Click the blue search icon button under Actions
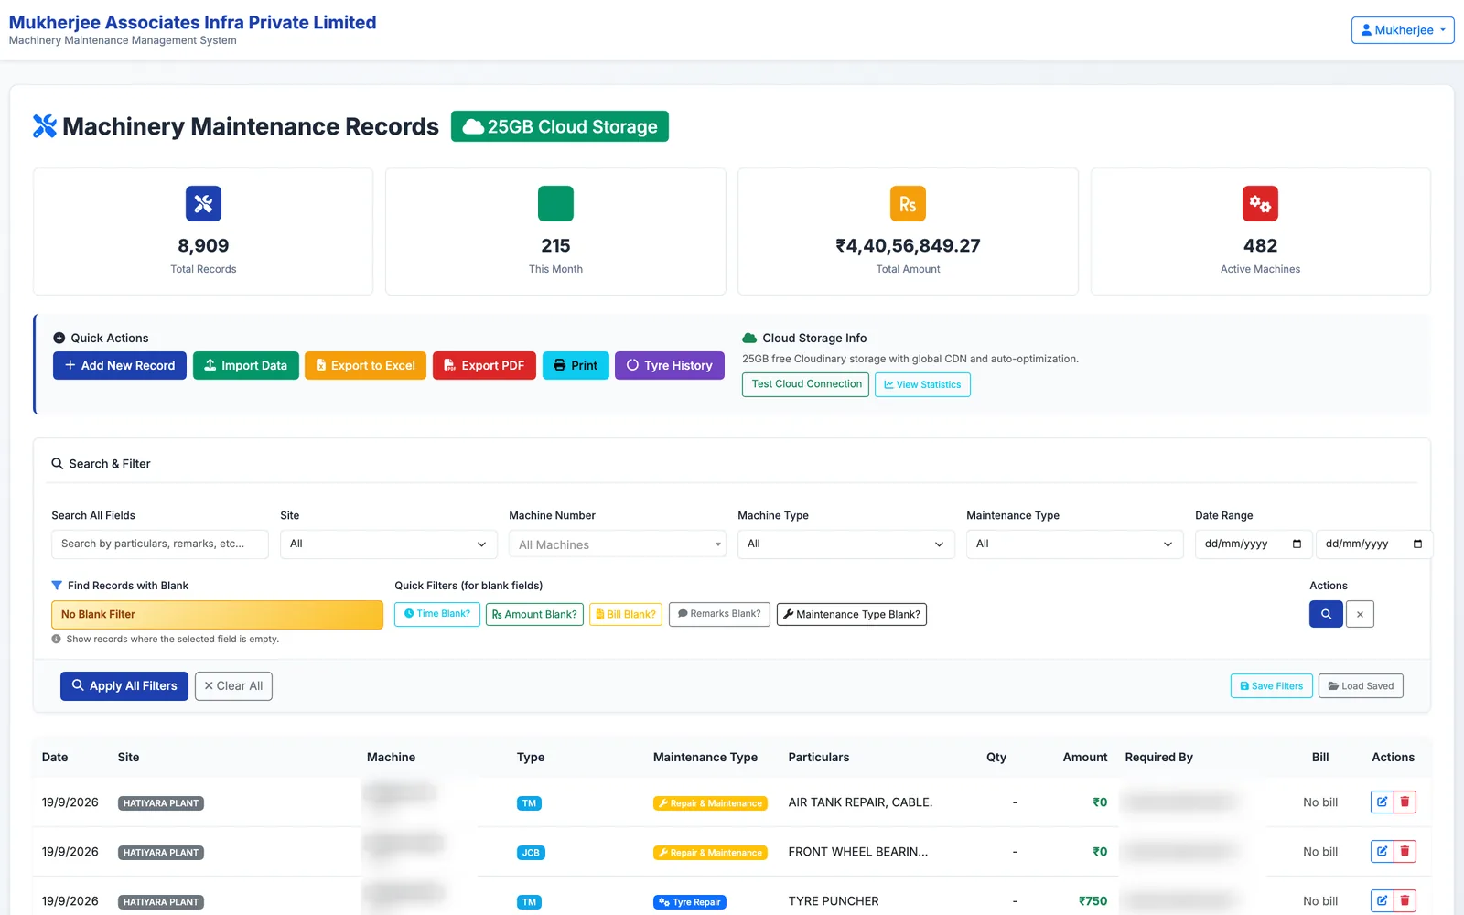1464x915 pixels. click(1326, 614)
